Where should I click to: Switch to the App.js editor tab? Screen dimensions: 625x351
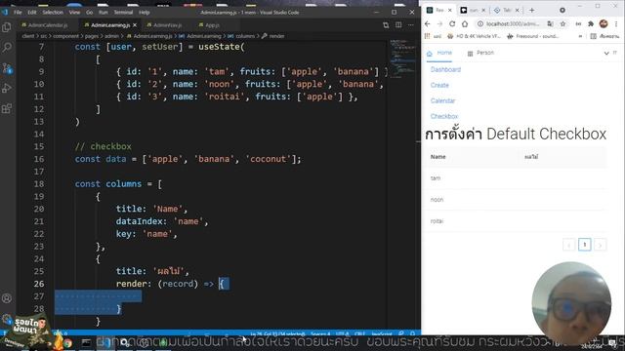pyautogui.click(x=211, y=25)
